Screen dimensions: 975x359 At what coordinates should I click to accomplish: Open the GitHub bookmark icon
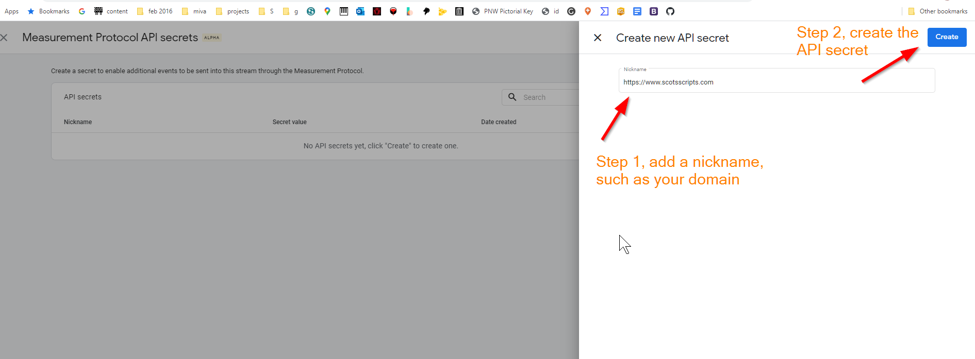670,11
